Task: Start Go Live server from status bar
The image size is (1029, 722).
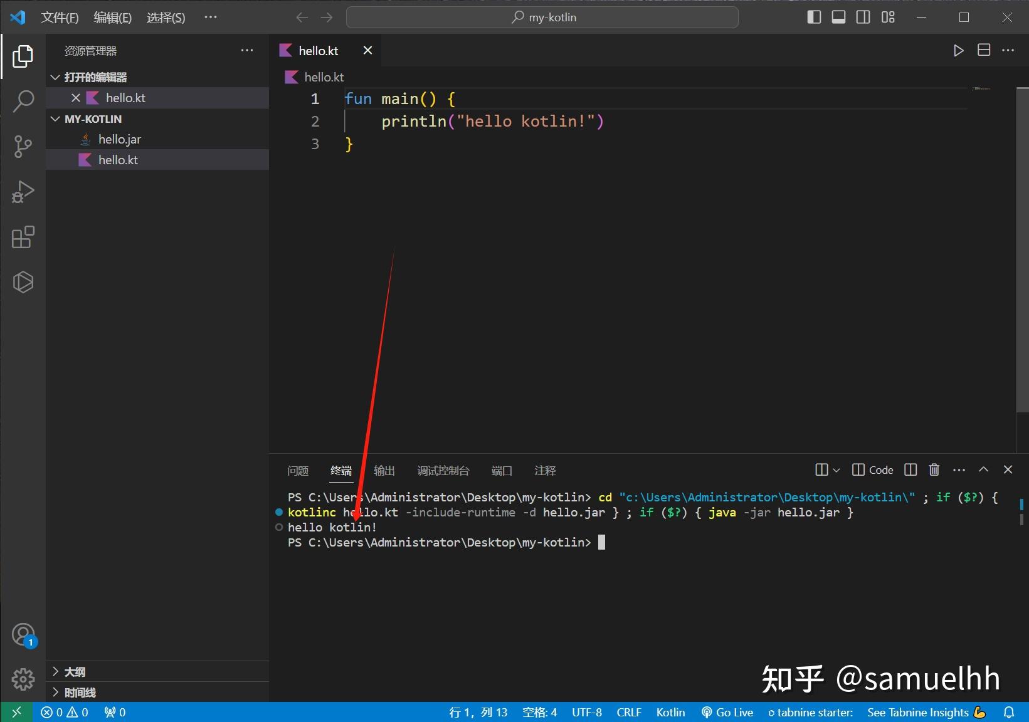Action: tap(726, 712)
